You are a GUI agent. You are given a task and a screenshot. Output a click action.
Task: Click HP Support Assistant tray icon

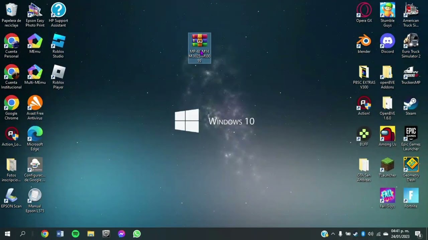[324, 234]
